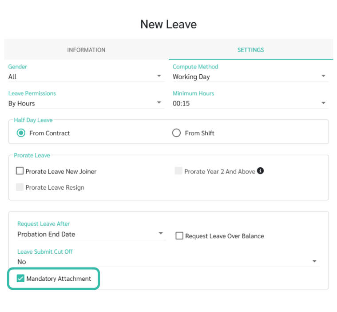Screen dimensions: 337x312
Task: Check the Prorate Leave Resign box
Action: click(x=20, y=187)
